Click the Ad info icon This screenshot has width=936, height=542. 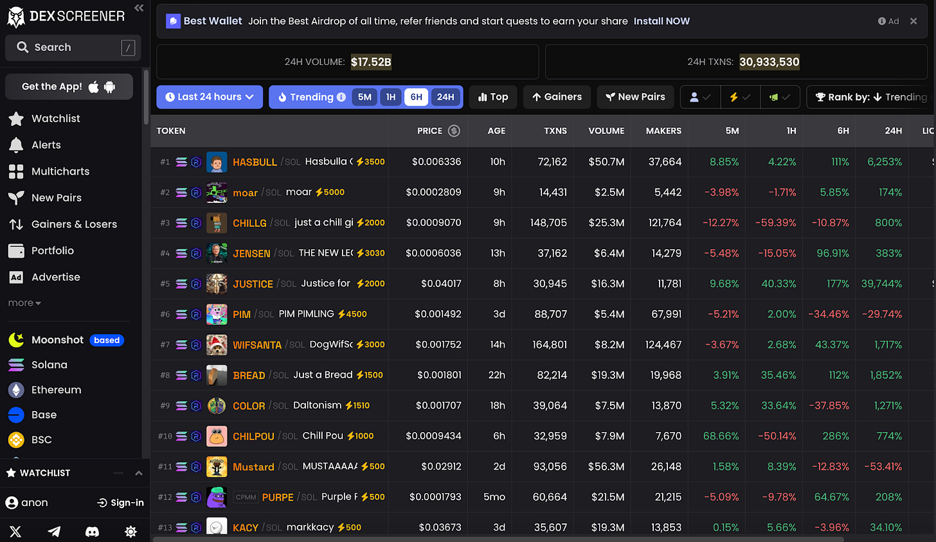tap(882, 21)
